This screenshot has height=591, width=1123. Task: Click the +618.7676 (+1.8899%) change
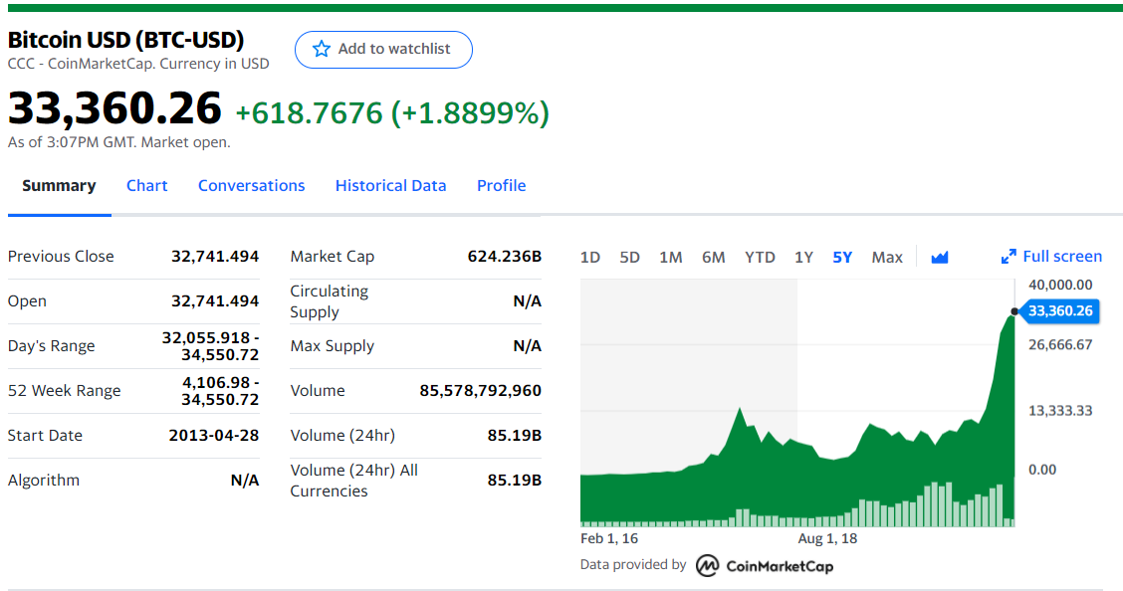coord(392,113)
